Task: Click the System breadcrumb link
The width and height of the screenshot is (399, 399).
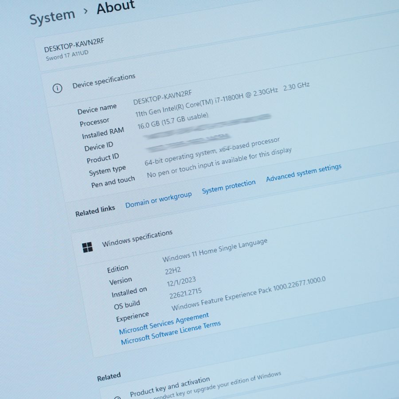Action: pyautogui.click(x=52, y=17)
